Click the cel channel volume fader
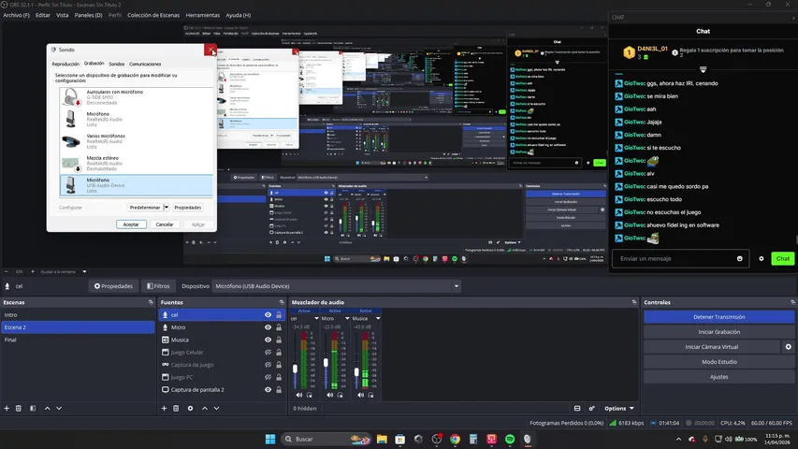The width and height of the screenshot is (798, 449). pyautogui.click(x=296, y=369)
